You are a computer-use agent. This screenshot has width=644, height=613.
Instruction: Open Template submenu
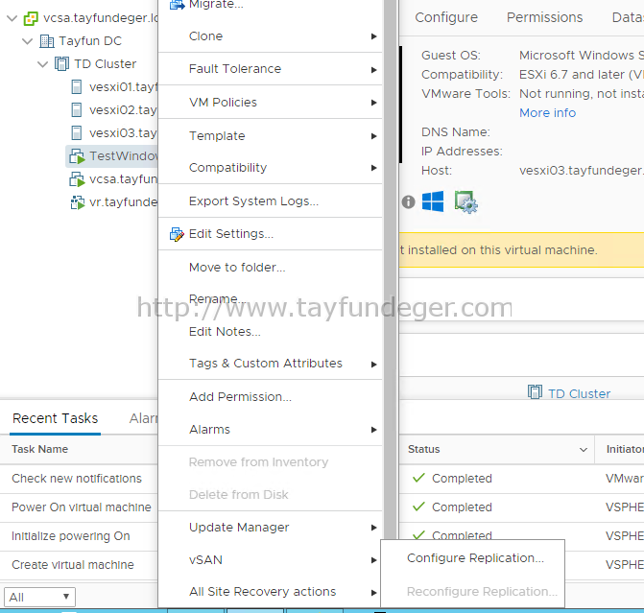click(x=270, y=136)
